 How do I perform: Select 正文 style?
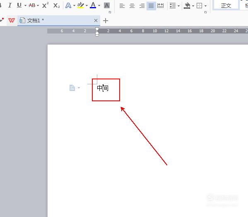[226, 5]
